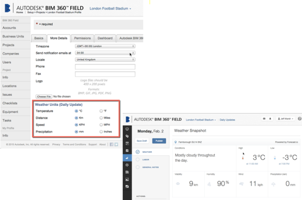Open the reports chart icon in the dark sidebar
302x200 pixels.
pyautogui.click(x=127, y=186)
